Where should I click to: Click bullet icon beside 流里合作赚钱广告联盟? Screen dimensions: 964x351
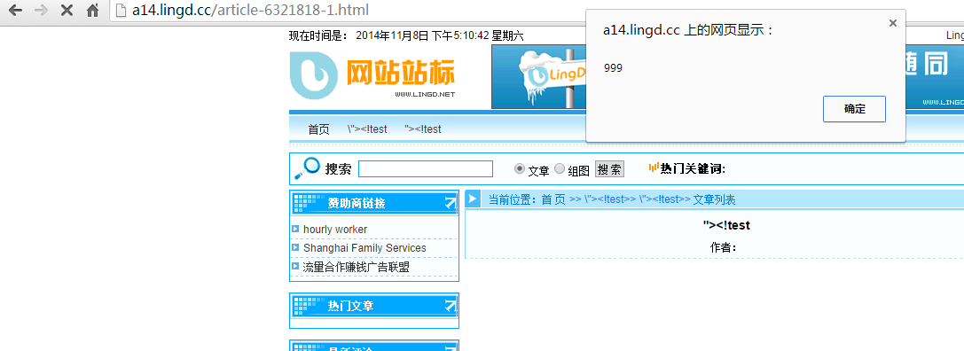tap(295, 266)
